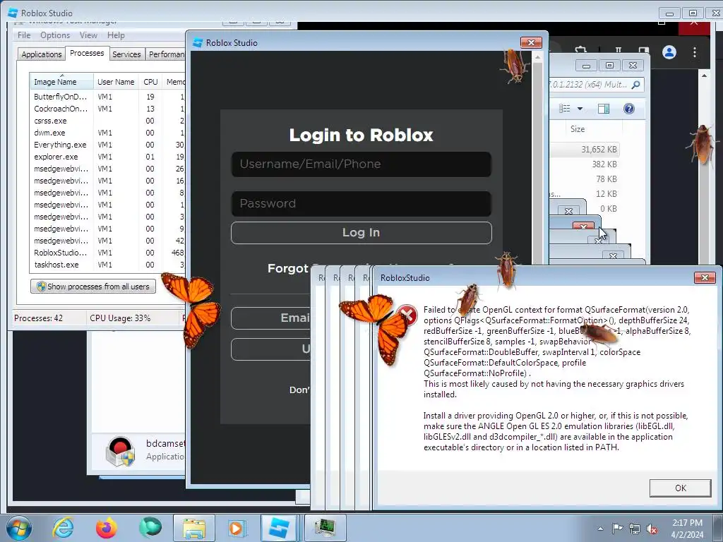Click the side panel icon in browser toolbar

644,50
